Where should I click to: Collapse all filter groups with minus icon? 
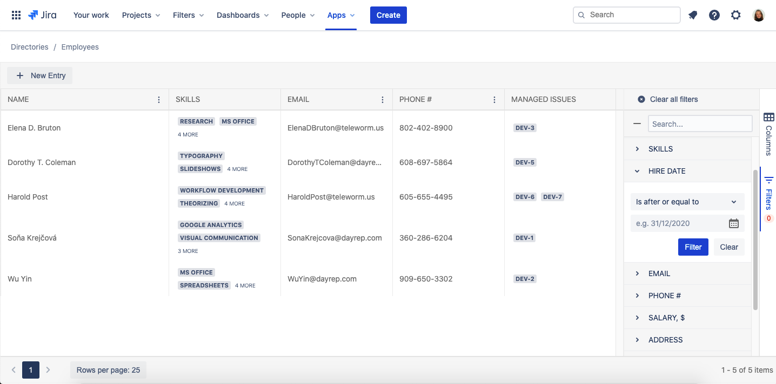pyautogui.click(x=637, y=124)
